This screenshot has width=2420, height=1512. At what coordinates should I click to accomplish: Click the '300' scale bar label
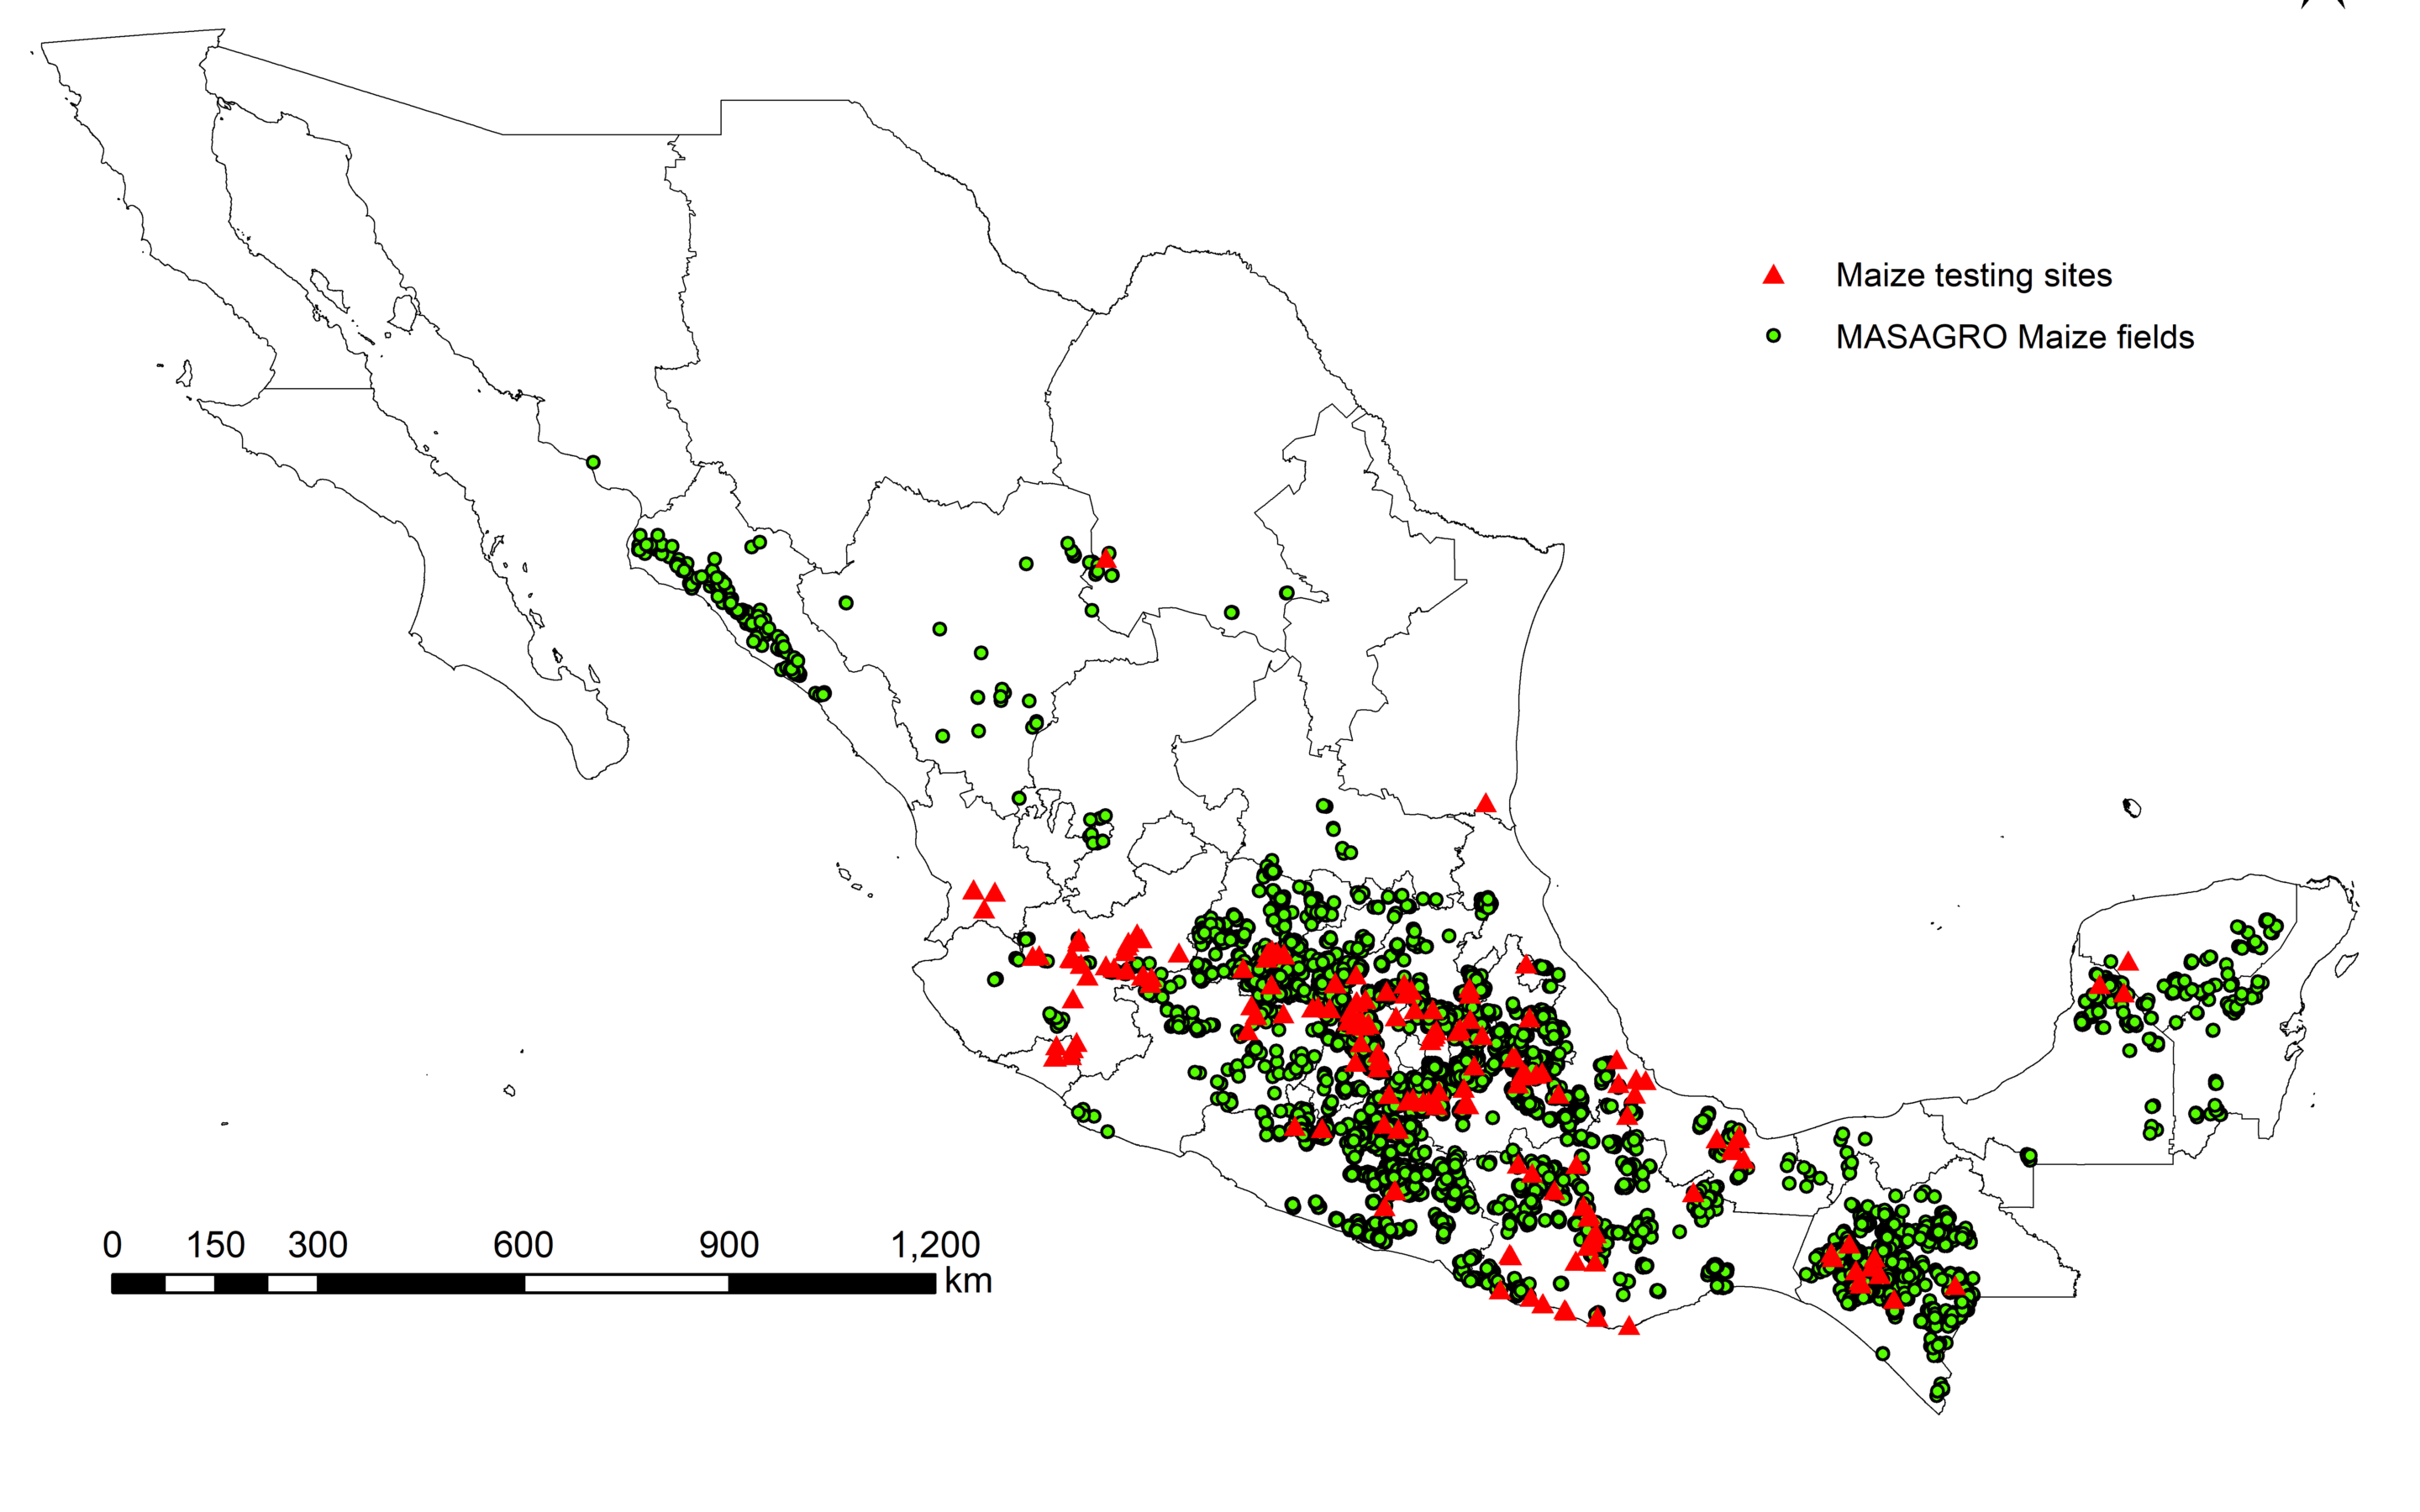317,1245
